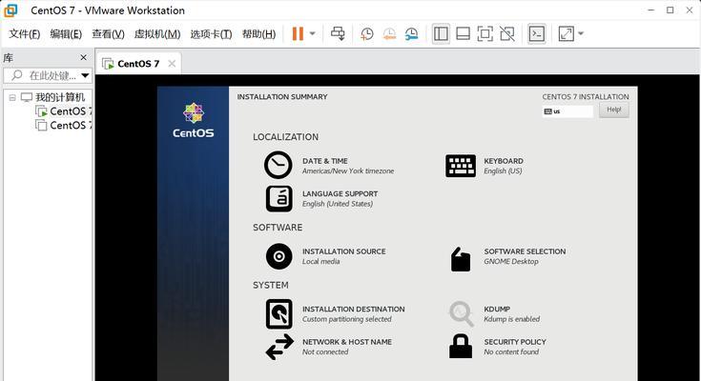Open the snapshot manager wrench icon
The width and height of the screenshot is (701, 381).
411,34
